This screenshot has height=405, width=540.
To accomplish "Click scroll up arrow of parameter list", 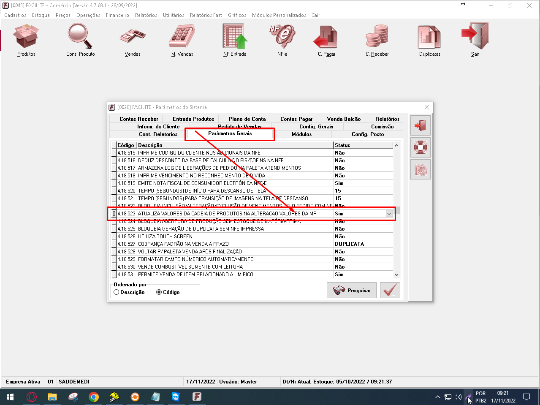I will [396, 145].
